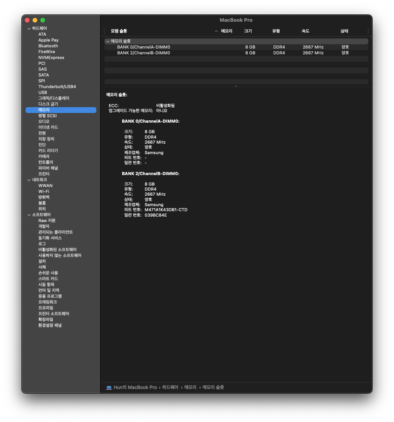Viewport: 394px width, 422px height.
Task: Open NVMExpress hardware info
Action: (51, 57)
